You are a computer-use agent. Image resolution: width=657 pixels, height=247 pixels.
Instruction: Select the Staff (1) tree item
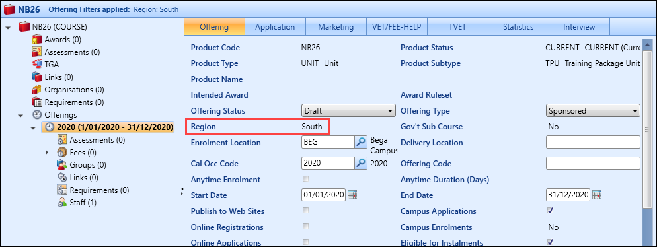(x=83, y=203)
